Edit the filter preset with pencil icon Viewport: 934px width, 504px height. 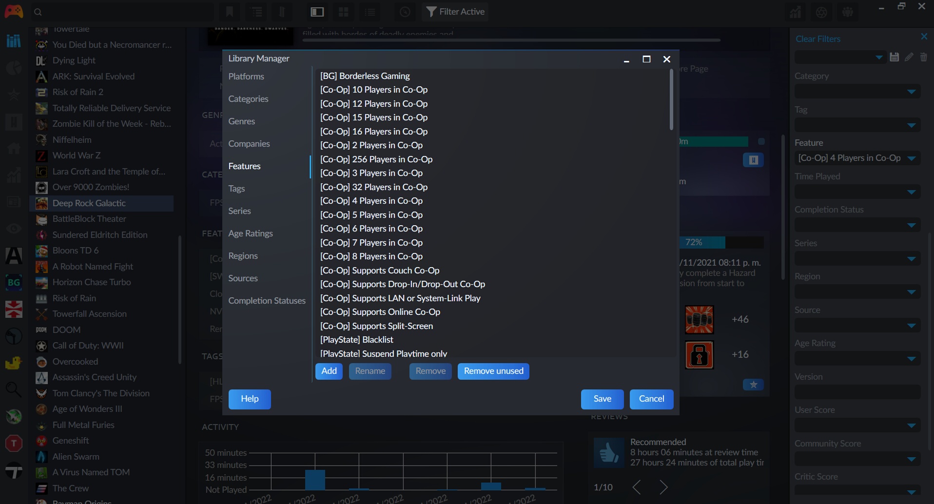[909, 57]
